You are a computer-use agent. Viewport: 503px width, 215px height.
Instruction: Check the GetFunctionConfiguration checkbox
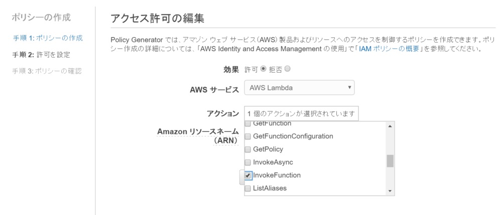(247, 136)
